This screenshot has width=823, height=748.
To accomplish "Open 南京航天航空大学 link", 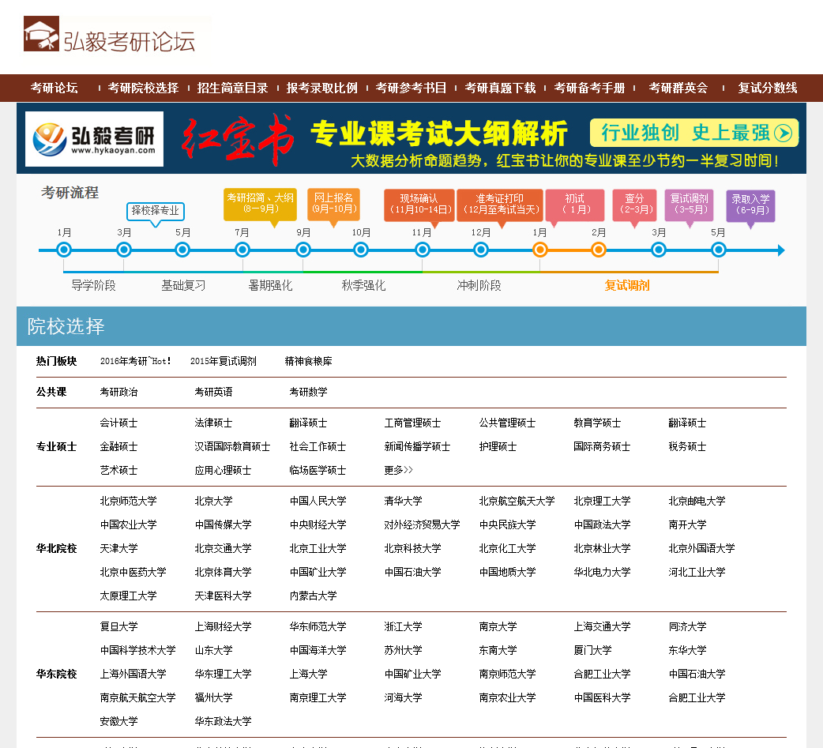I will 137,697.
